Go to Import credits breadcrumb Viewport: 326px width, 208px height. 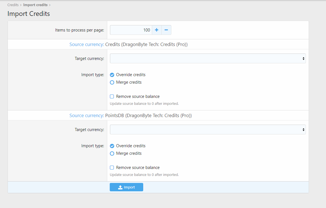pyautogui.click(x=35, y=5)
